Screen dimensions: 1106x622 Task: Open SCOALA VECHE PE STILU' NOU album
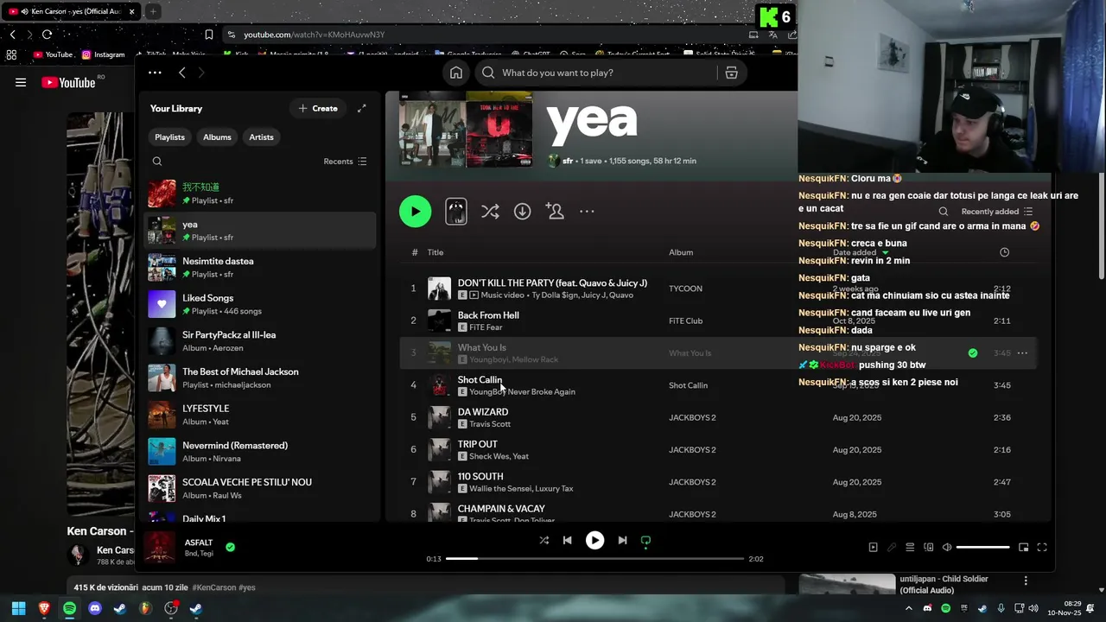260,489
